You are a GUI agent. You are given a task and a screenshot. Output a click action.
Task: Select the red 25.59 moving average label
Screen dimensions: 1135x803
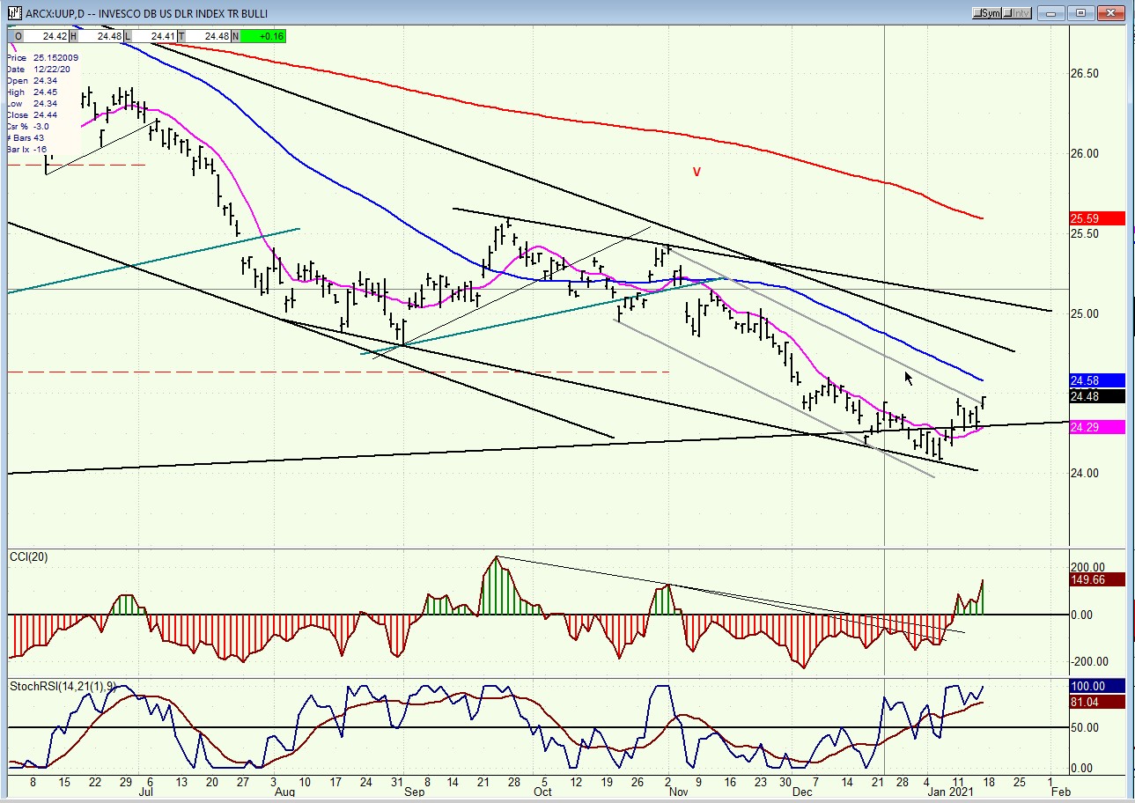[x=1095, y=218]
